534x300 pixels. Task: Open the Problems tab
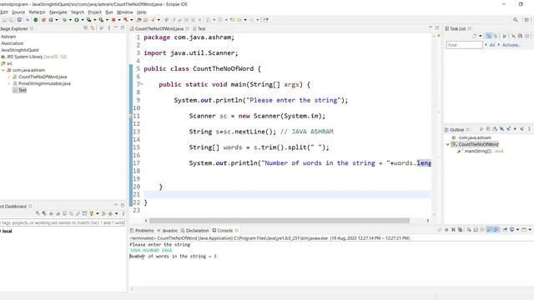pos(142,230)
